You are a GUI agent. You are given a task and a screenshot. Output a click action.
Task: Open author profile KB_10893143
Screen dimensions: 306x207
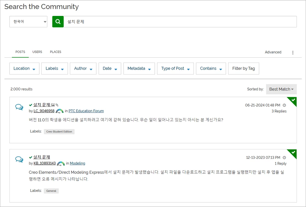pos(44,163)
